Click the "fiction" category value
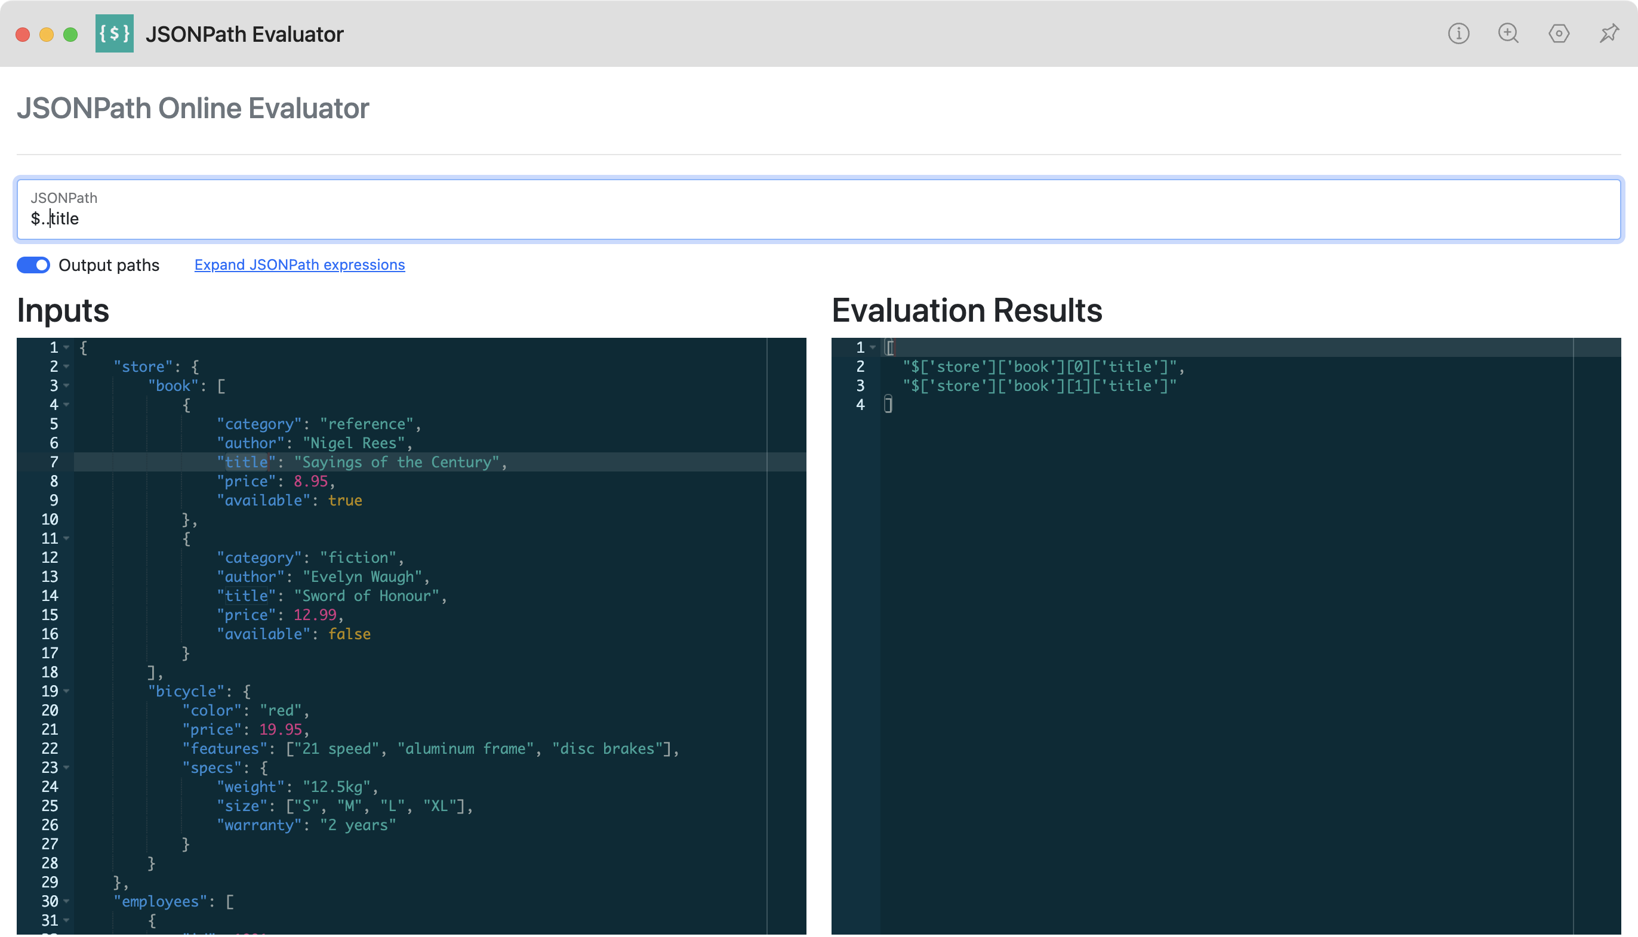Screen dimensions: 1638x937 [358, 558]
